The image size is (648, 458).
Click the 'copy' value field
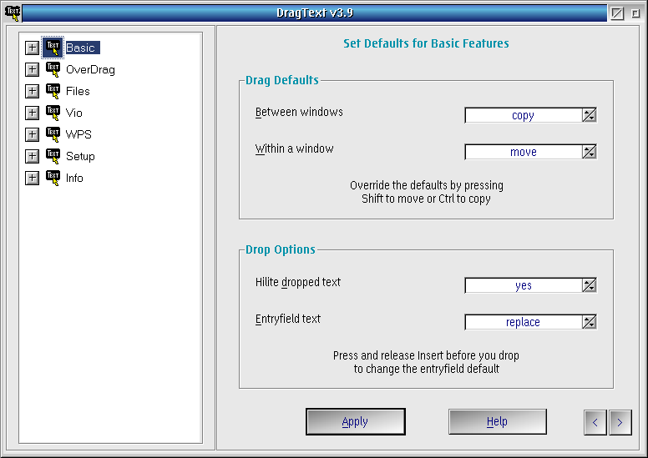(x=524, y=115)
